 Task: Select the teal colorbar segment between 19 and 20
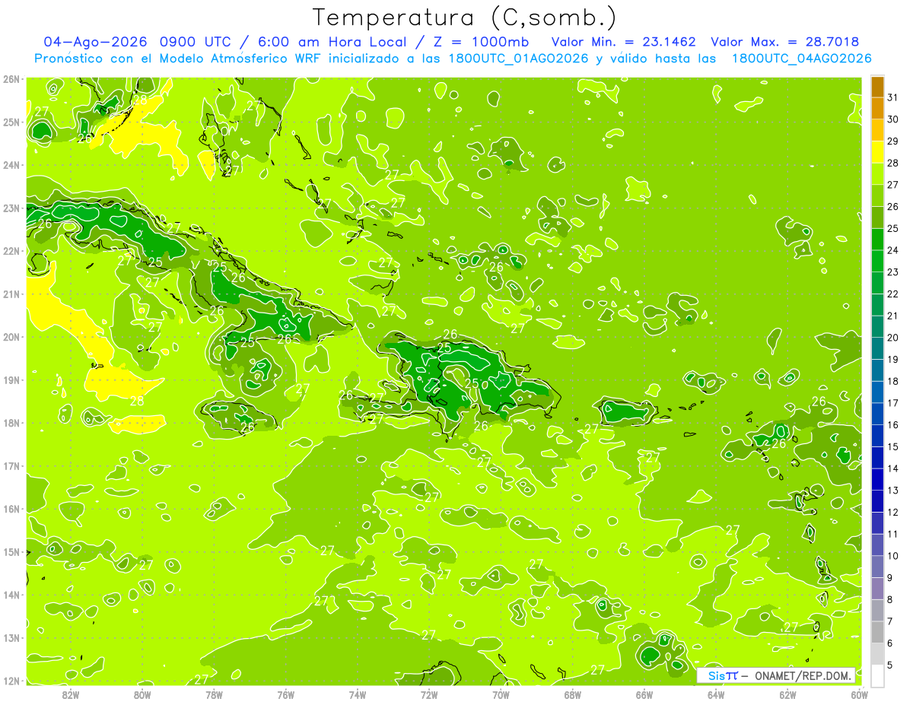click(x=876, y=348)
